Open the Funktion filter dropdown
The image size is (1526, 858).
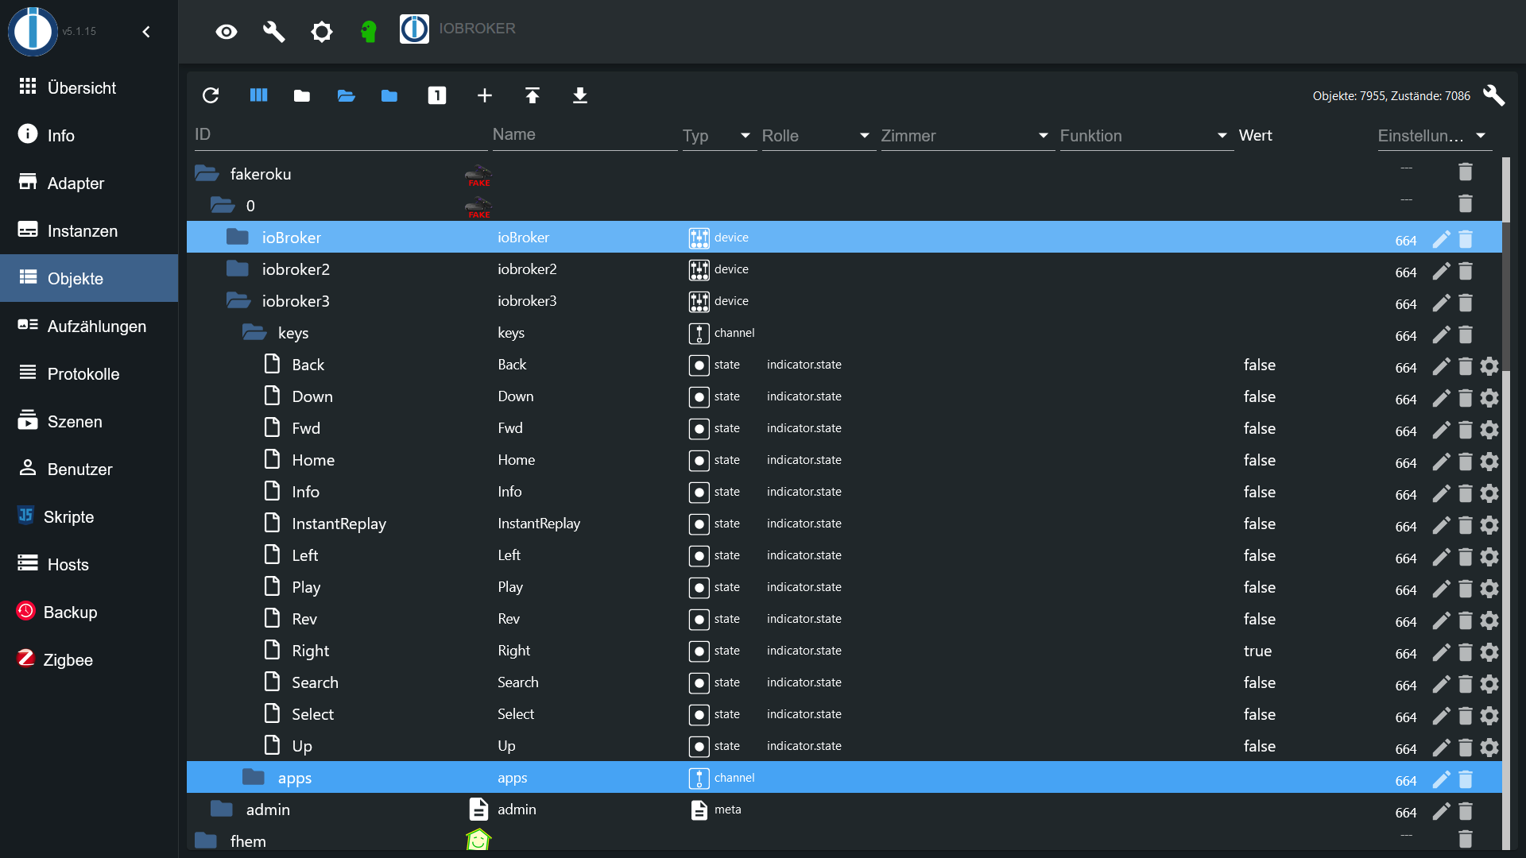(1145, 136)
